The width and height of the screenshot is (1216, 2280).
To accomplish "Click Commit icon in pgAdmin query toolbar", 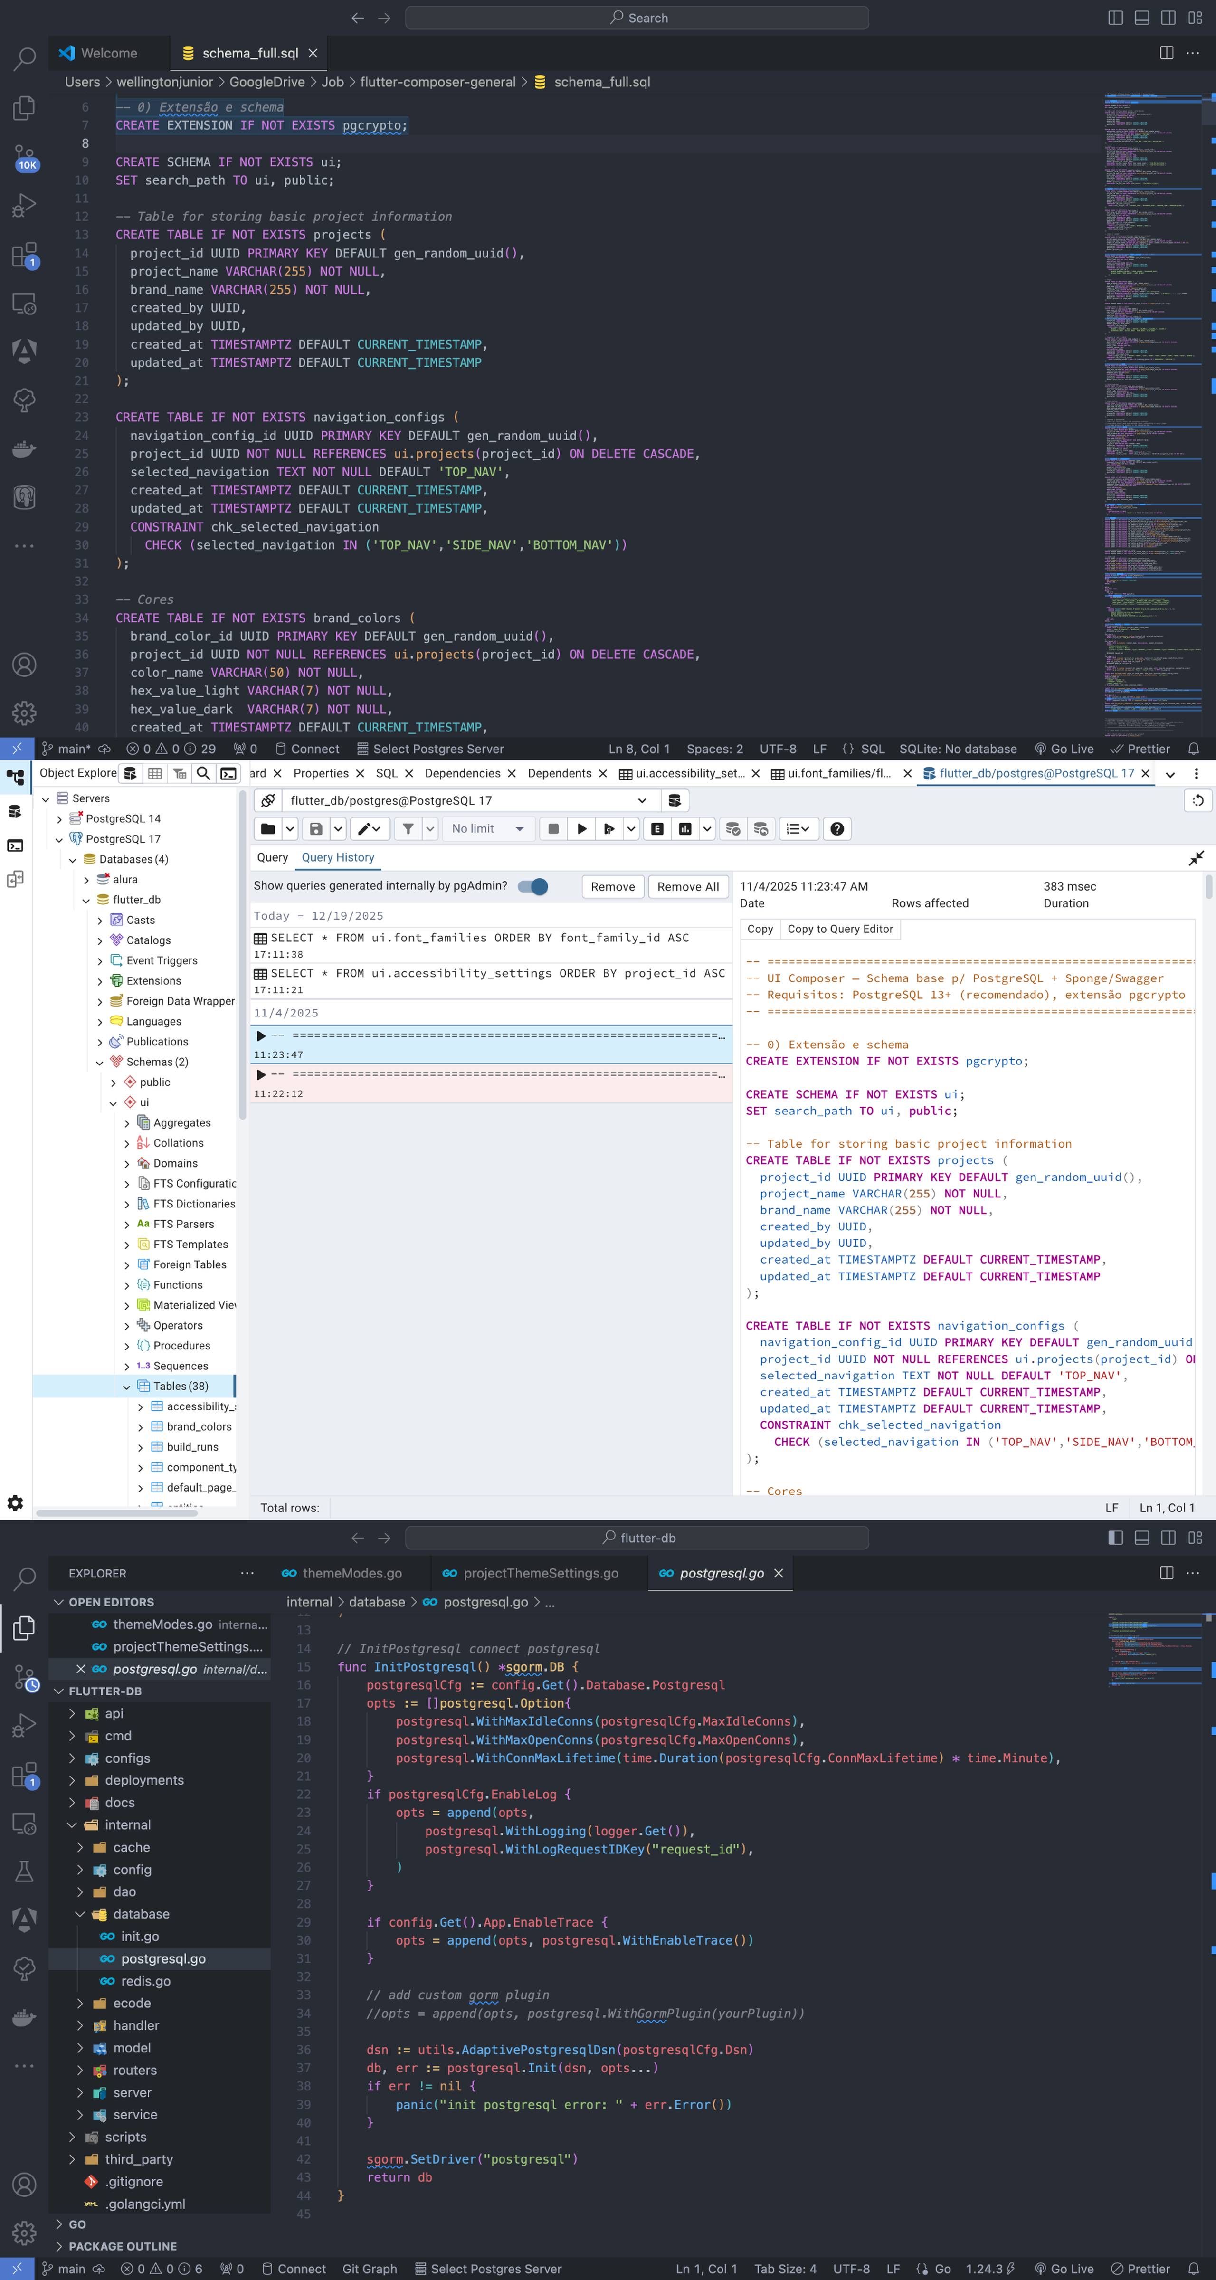I will pyautogui.click(x=732, y=828).
